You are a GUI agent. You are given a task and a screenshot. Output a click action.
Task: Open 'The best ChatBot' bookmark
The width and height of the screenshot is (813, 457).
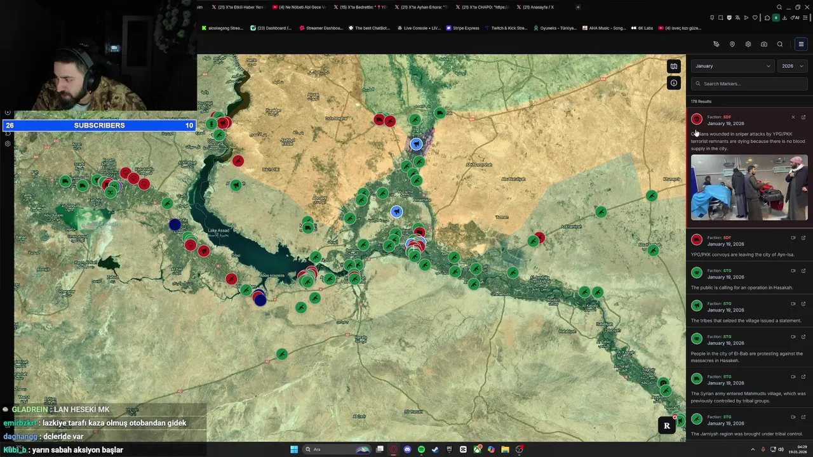369,28
